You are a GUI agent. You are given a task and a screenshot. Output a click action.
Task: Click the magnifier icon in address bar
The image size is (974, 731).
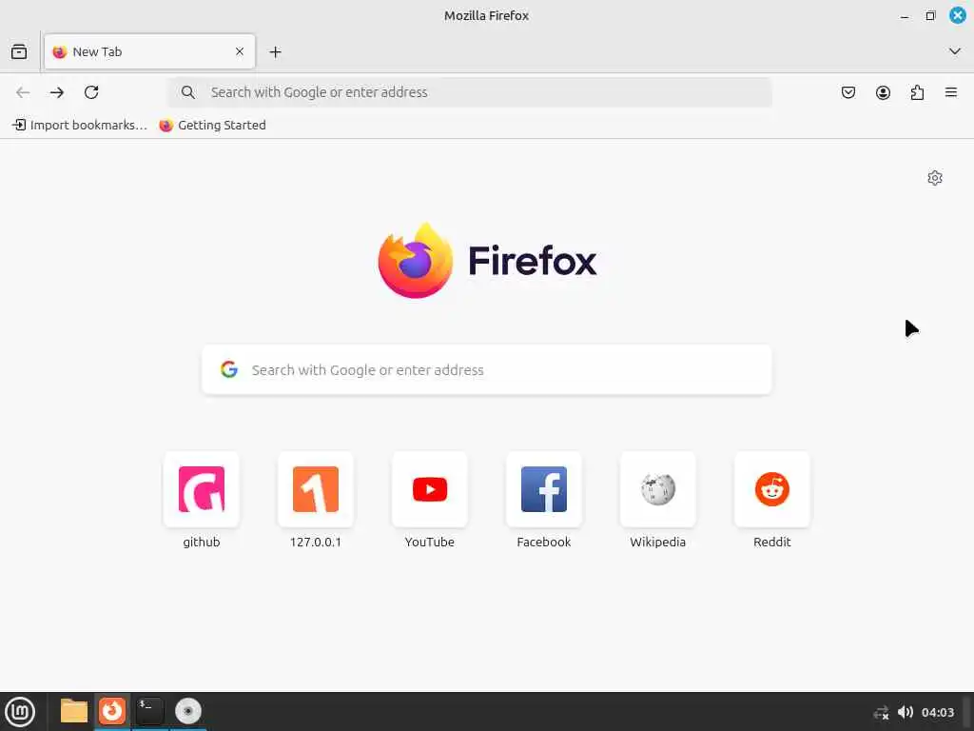pyautogui.click(x=188, y=92)
